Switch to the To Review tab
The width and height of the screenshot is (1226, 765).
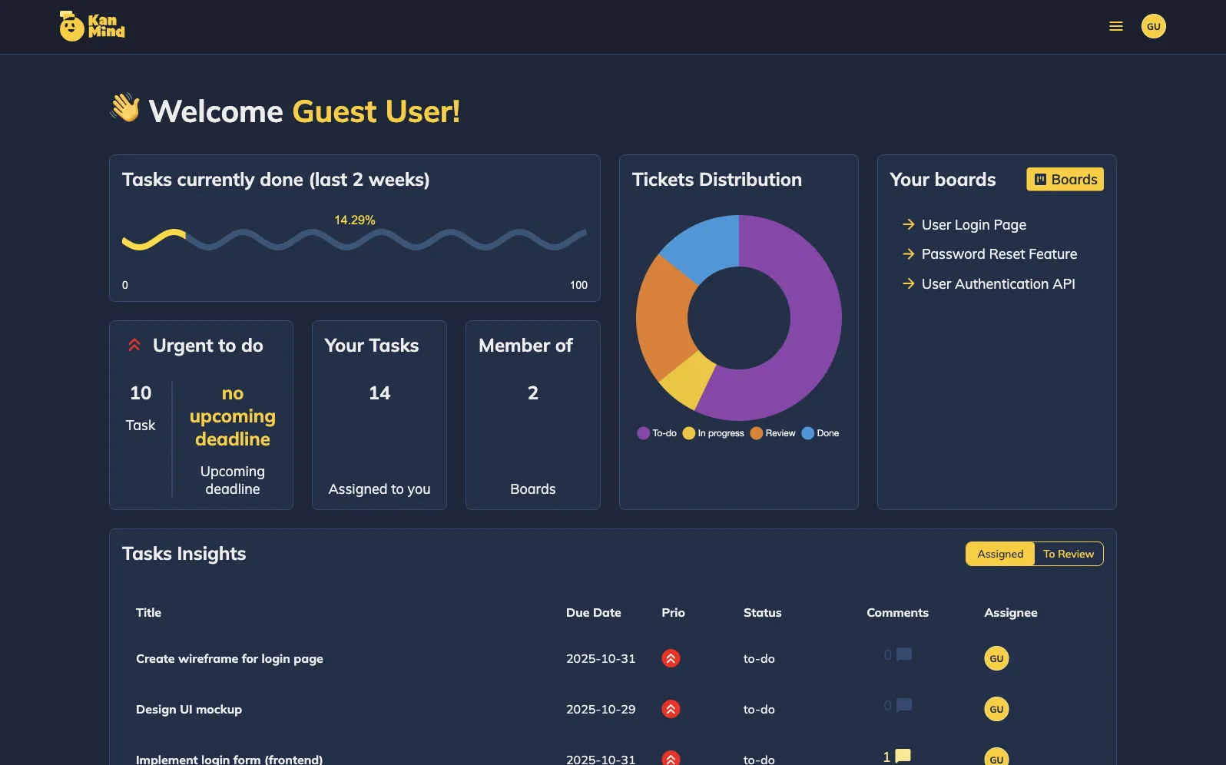(x=1068, y=554)
